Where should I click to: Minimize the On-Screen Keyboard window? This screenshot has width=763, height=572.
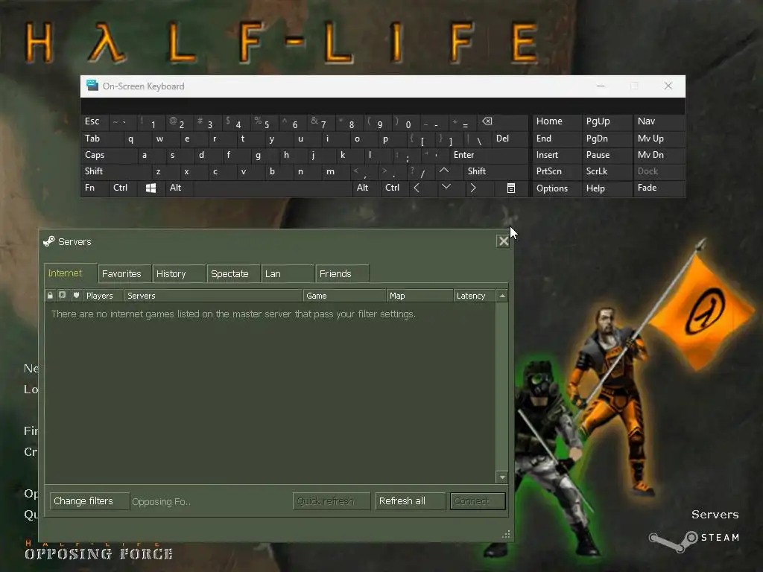(601, 86)
